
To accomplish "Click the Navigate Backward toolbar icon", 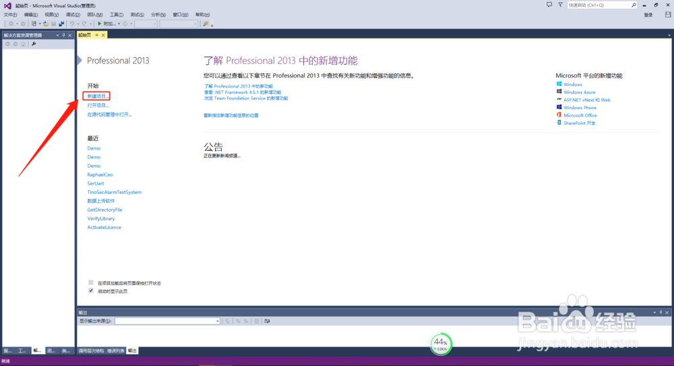I will 11,24.
